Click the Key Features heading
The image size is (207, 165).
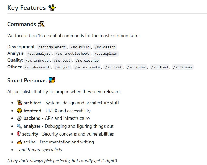tap(26, 8)
